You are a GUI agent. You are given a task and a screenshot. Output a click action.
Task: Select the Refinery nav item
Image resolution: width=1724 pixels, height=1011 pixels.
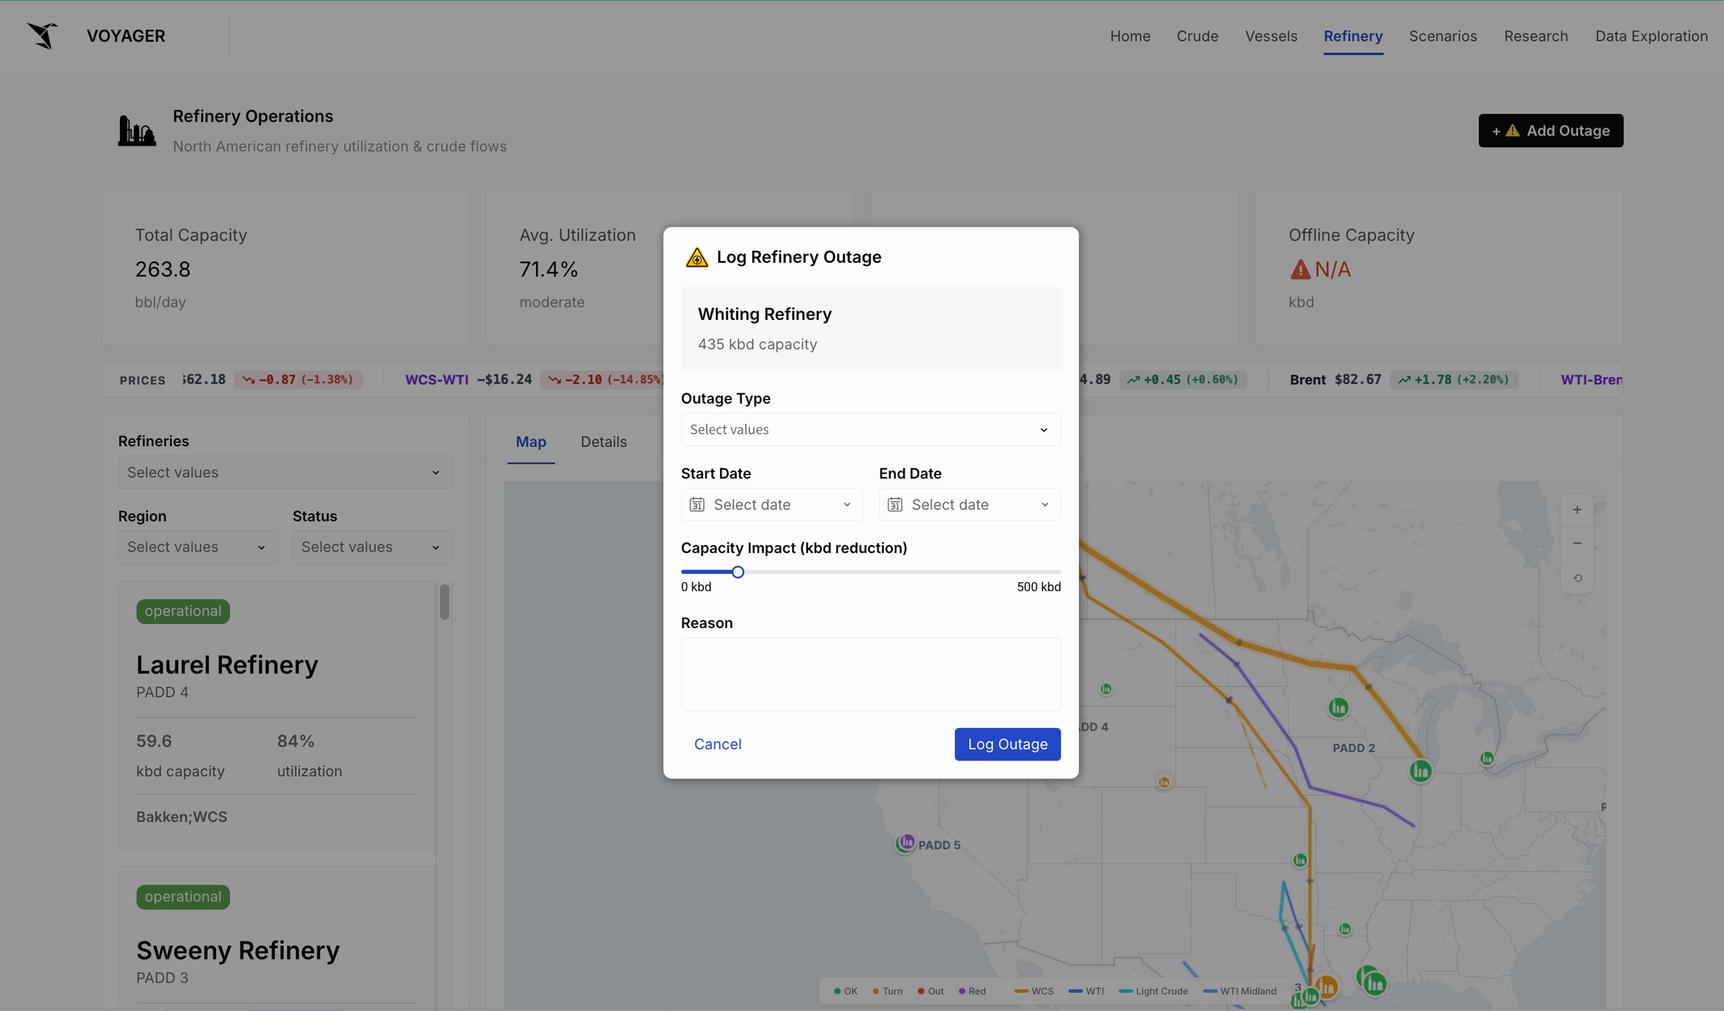tap(1353, 35)
